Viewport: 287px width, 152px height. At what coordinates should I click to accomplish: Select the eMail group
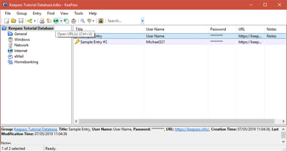[x=19, y=56]
